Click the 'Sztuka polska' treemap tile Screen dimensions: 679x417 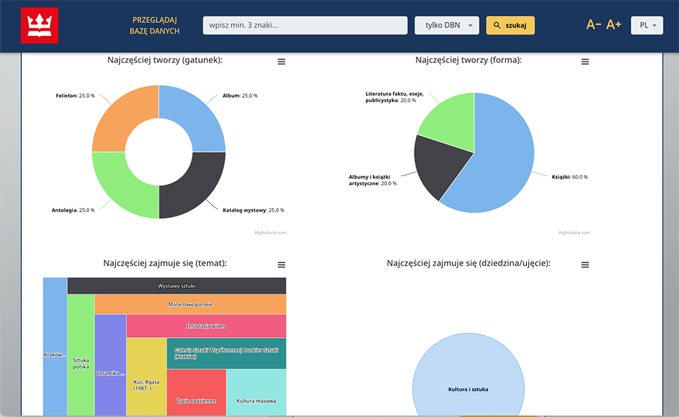(x=81, y=355)
